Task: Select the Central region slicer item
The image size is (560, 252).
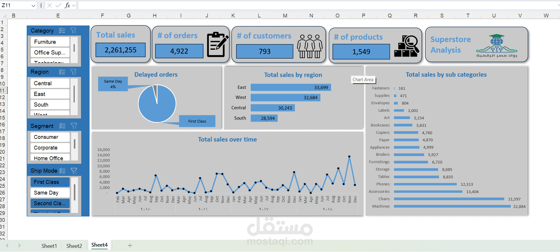Action: [50, 83]
